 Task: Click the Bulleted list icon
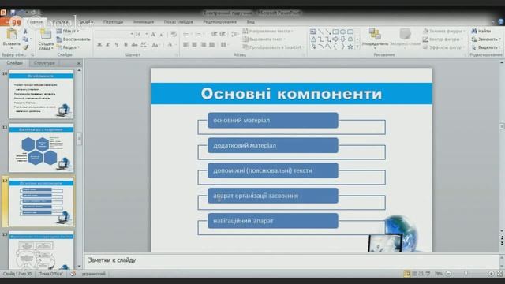click(x=186, y=34)
